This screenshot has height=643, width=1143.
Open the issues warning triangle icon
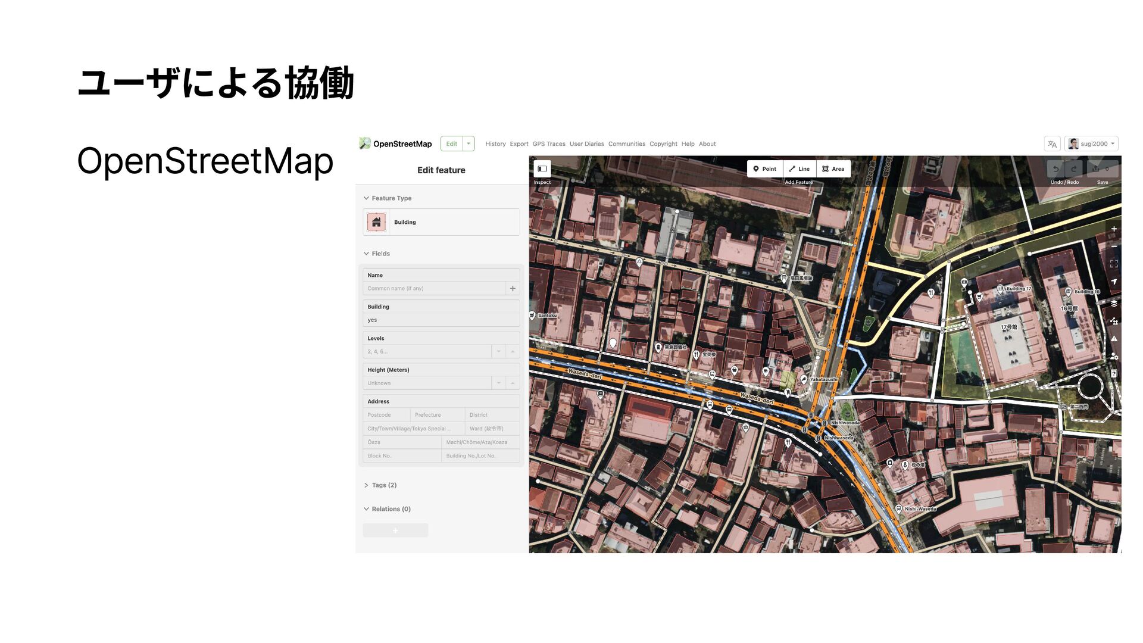[1113, 339]
